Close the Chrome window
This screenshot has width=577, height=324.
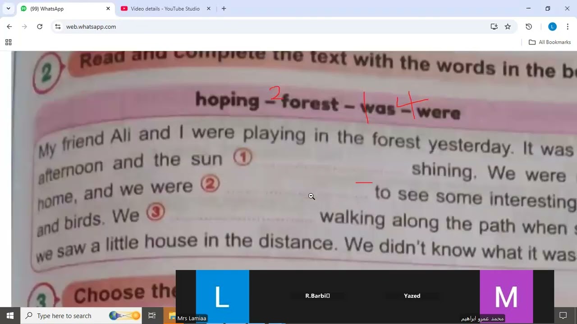(x=567, y=9)
